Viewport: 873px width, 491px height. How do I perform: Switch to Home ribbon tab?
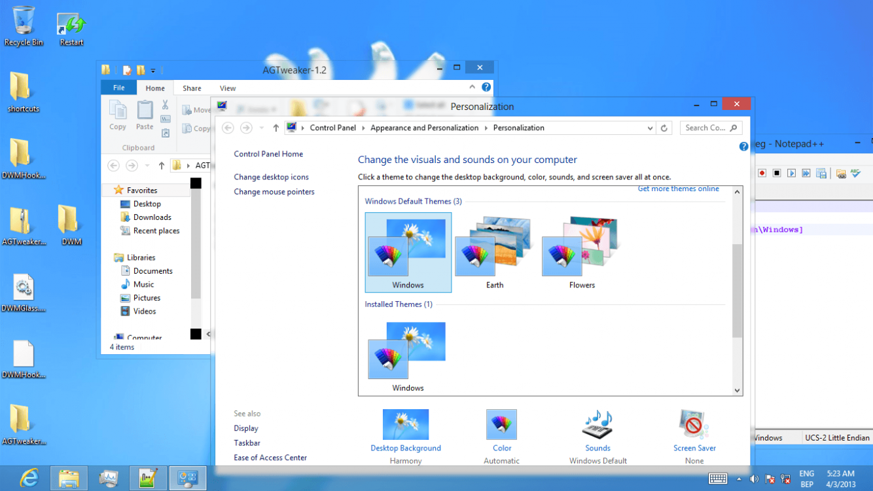point(155,88)
